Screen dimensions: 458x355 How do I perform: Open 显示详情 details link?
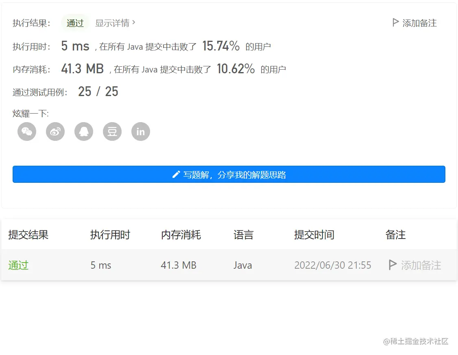(x=112, y=23)
